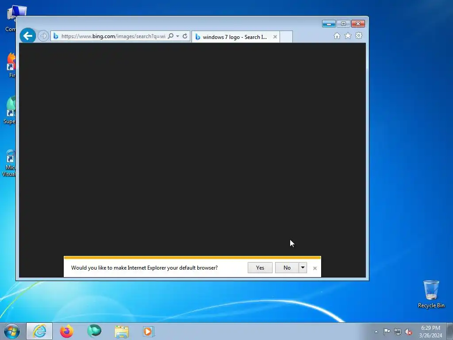Open the green globe browser taskbar icon
This screenshot has height=340, width=453.
tap(94, 331)
